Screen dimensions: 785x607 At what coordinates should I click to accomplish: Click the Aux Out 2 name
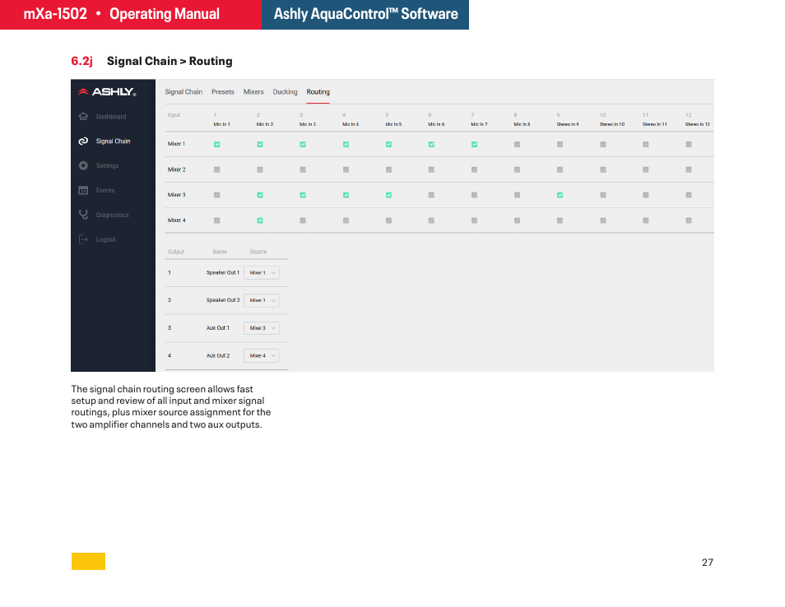(x=218, y=356)
